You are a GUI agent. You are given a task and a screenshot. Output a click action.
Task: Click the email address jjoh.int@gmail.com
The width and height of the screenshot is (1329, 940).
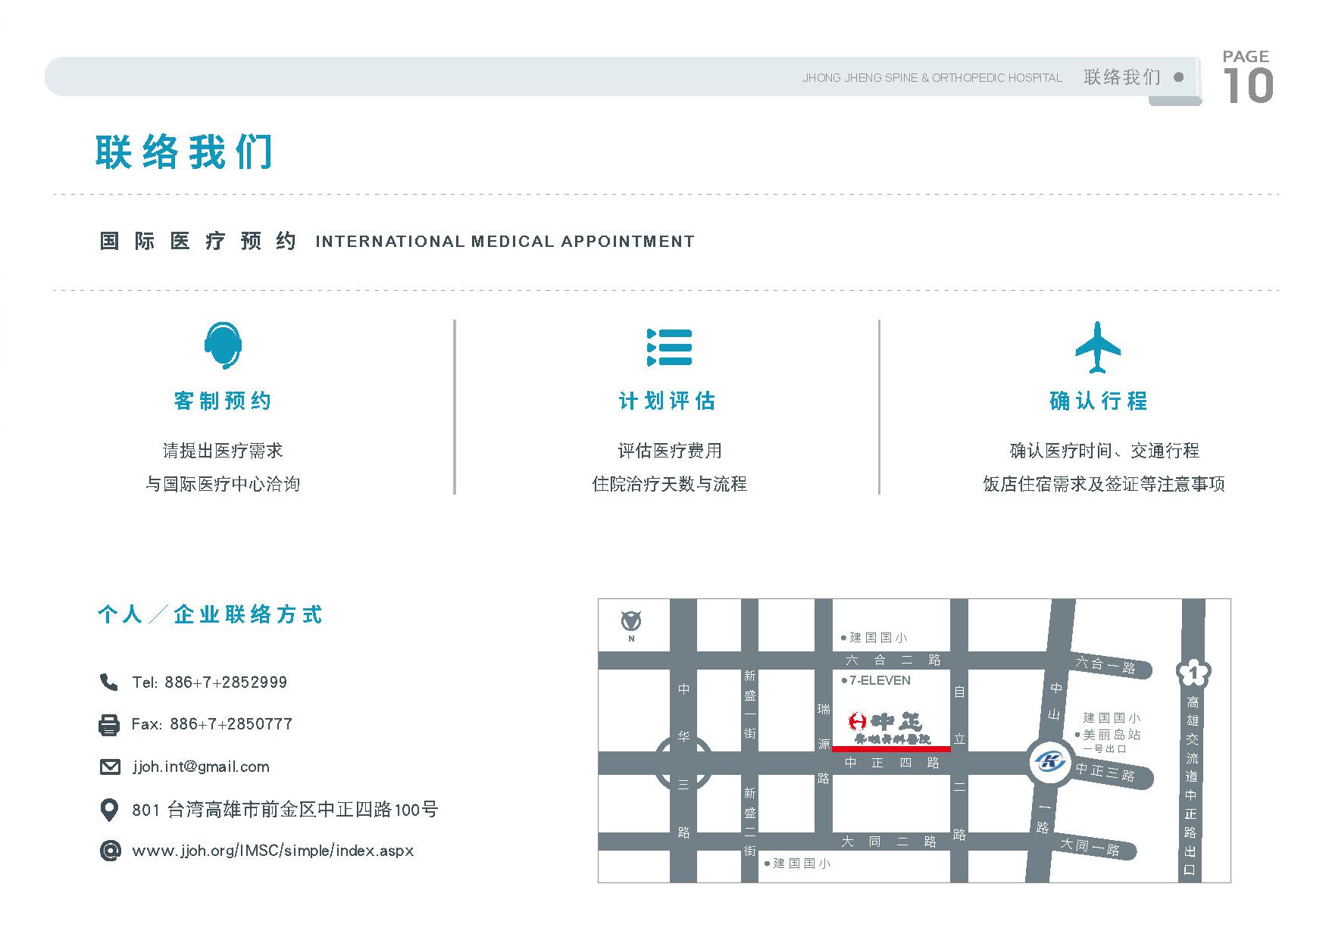[x=201, y=767]
